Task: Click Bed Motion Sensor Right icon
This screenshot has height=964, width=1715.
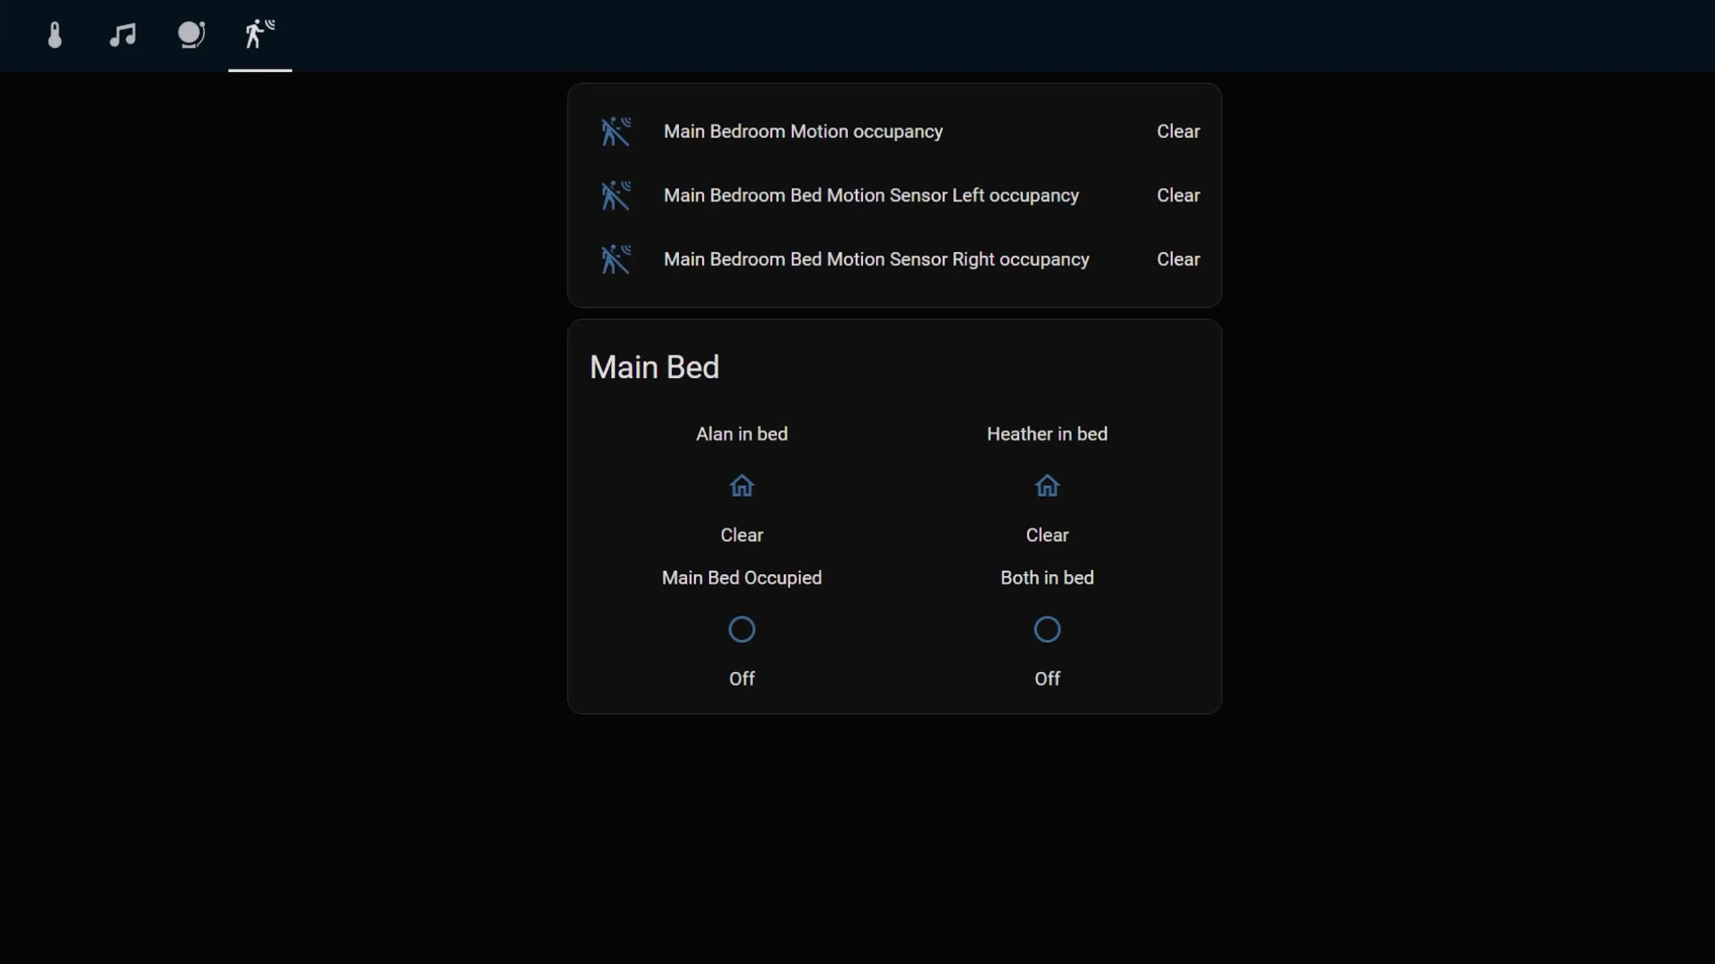Action: 615,260
